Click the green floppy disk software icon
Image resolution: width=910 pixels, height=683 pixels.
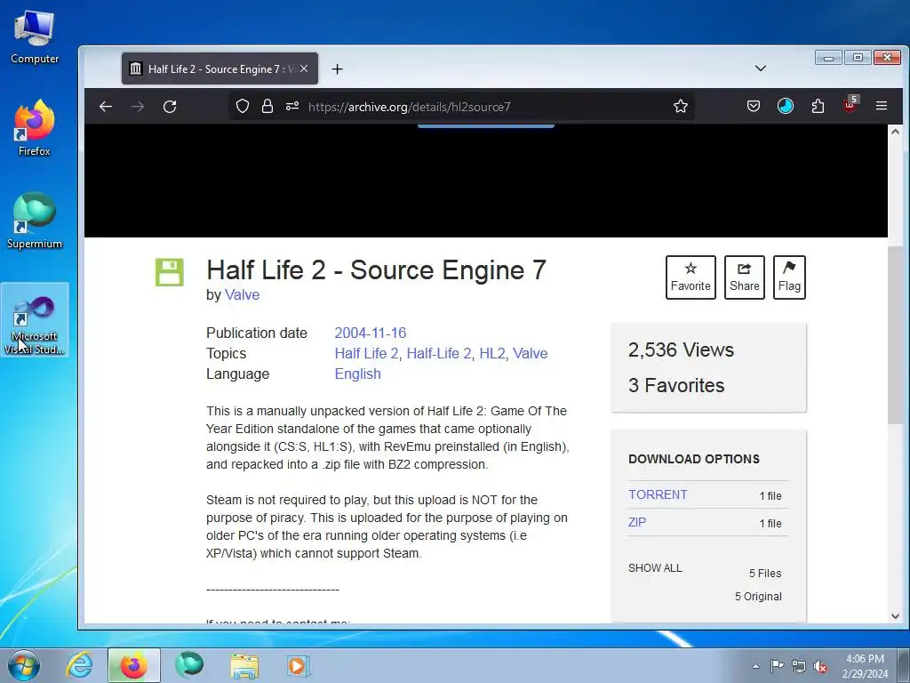pos(170,272)
